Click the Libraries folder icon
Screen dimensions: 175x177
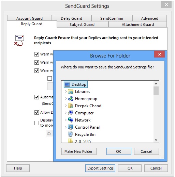[71, 92]
